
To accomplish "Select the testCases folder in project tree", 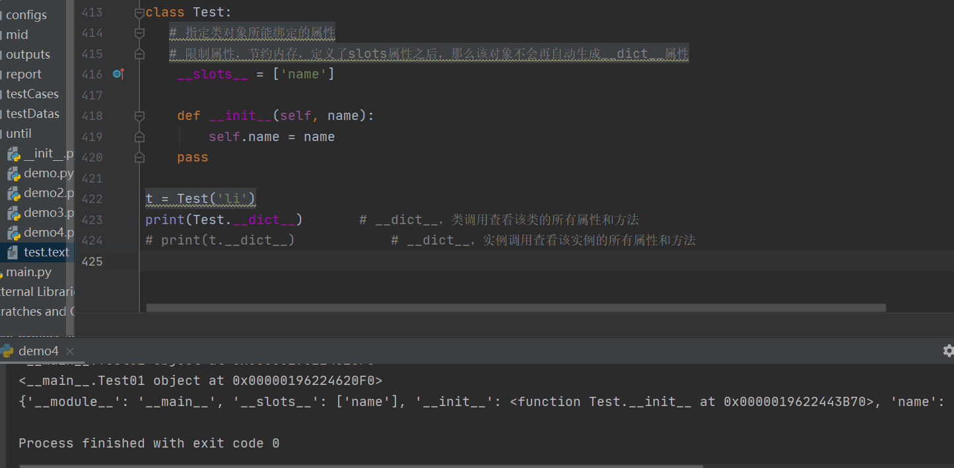I will 32,94.
